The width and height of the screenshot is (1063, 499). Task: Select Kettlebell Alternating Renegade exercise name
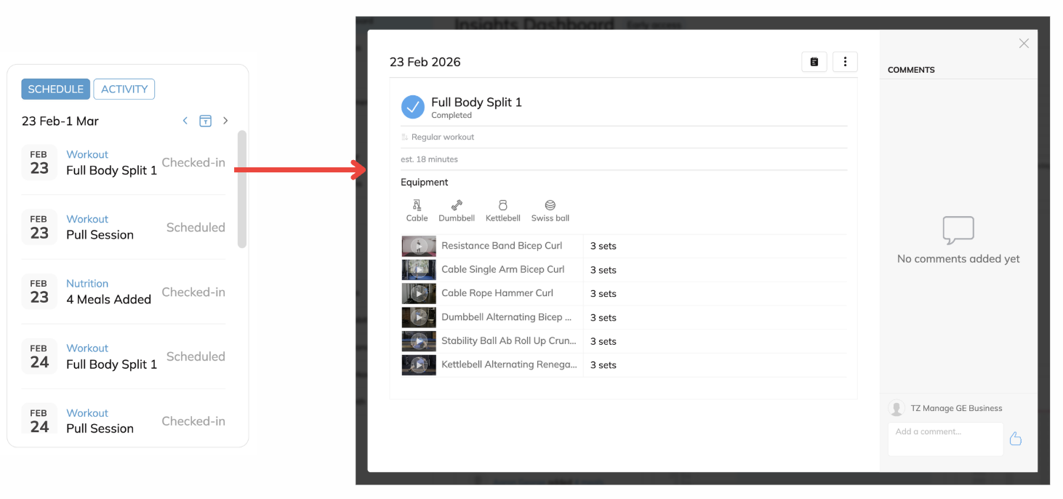point(509,364)
